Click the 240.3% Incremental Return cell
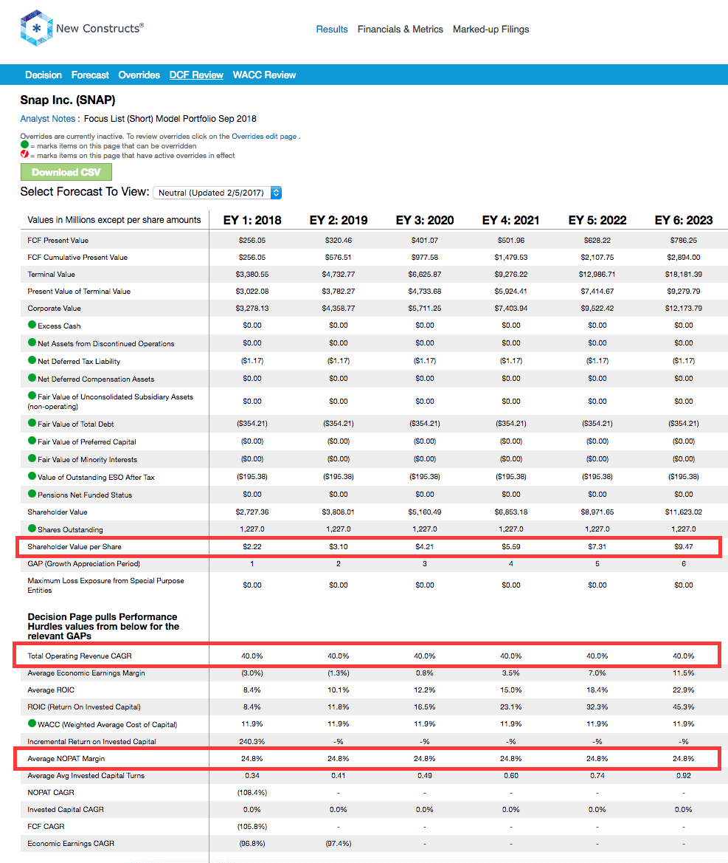728x863 pixels. pyautogui.click(x=252, y=742)
